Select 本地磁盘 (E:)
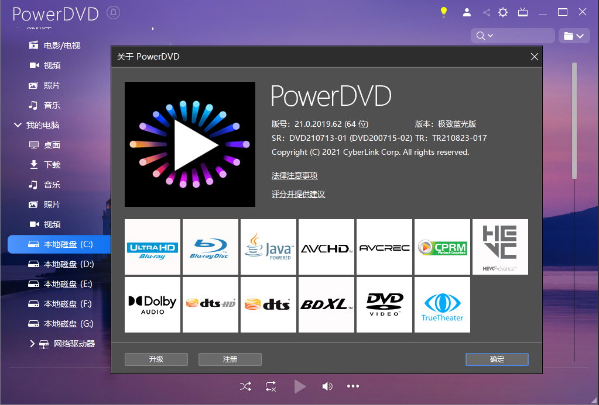The image size is (599, 405). pyautogui.click(x=60, y=283)
